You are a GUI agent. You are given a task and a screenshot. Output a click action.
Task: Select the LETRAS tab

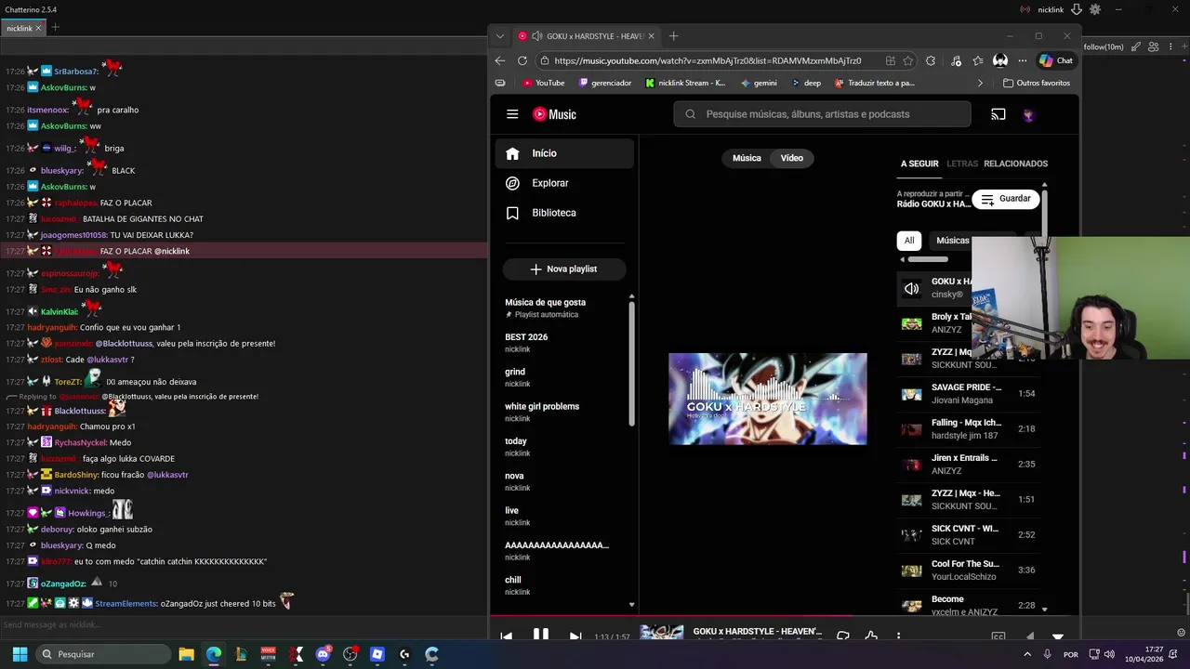point(962,164)
